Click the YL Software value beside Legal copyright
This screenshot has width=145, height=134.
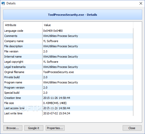coord(51,62)
